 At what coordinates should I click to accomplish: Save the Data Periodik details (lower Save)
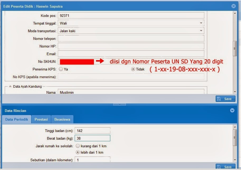tap(225, 167)
